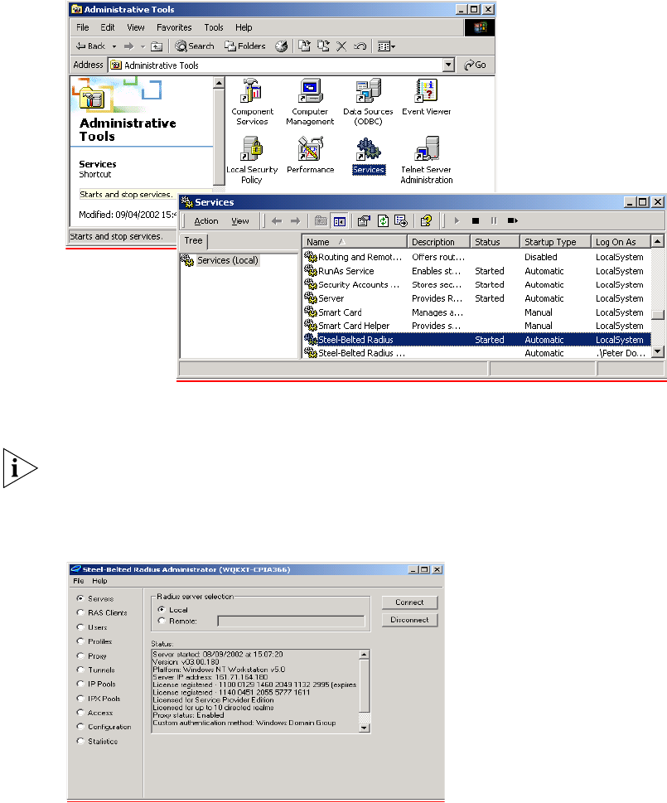Open the Back history dropdown arrow
Screen dimensions: 667x803
pos(114,46)
